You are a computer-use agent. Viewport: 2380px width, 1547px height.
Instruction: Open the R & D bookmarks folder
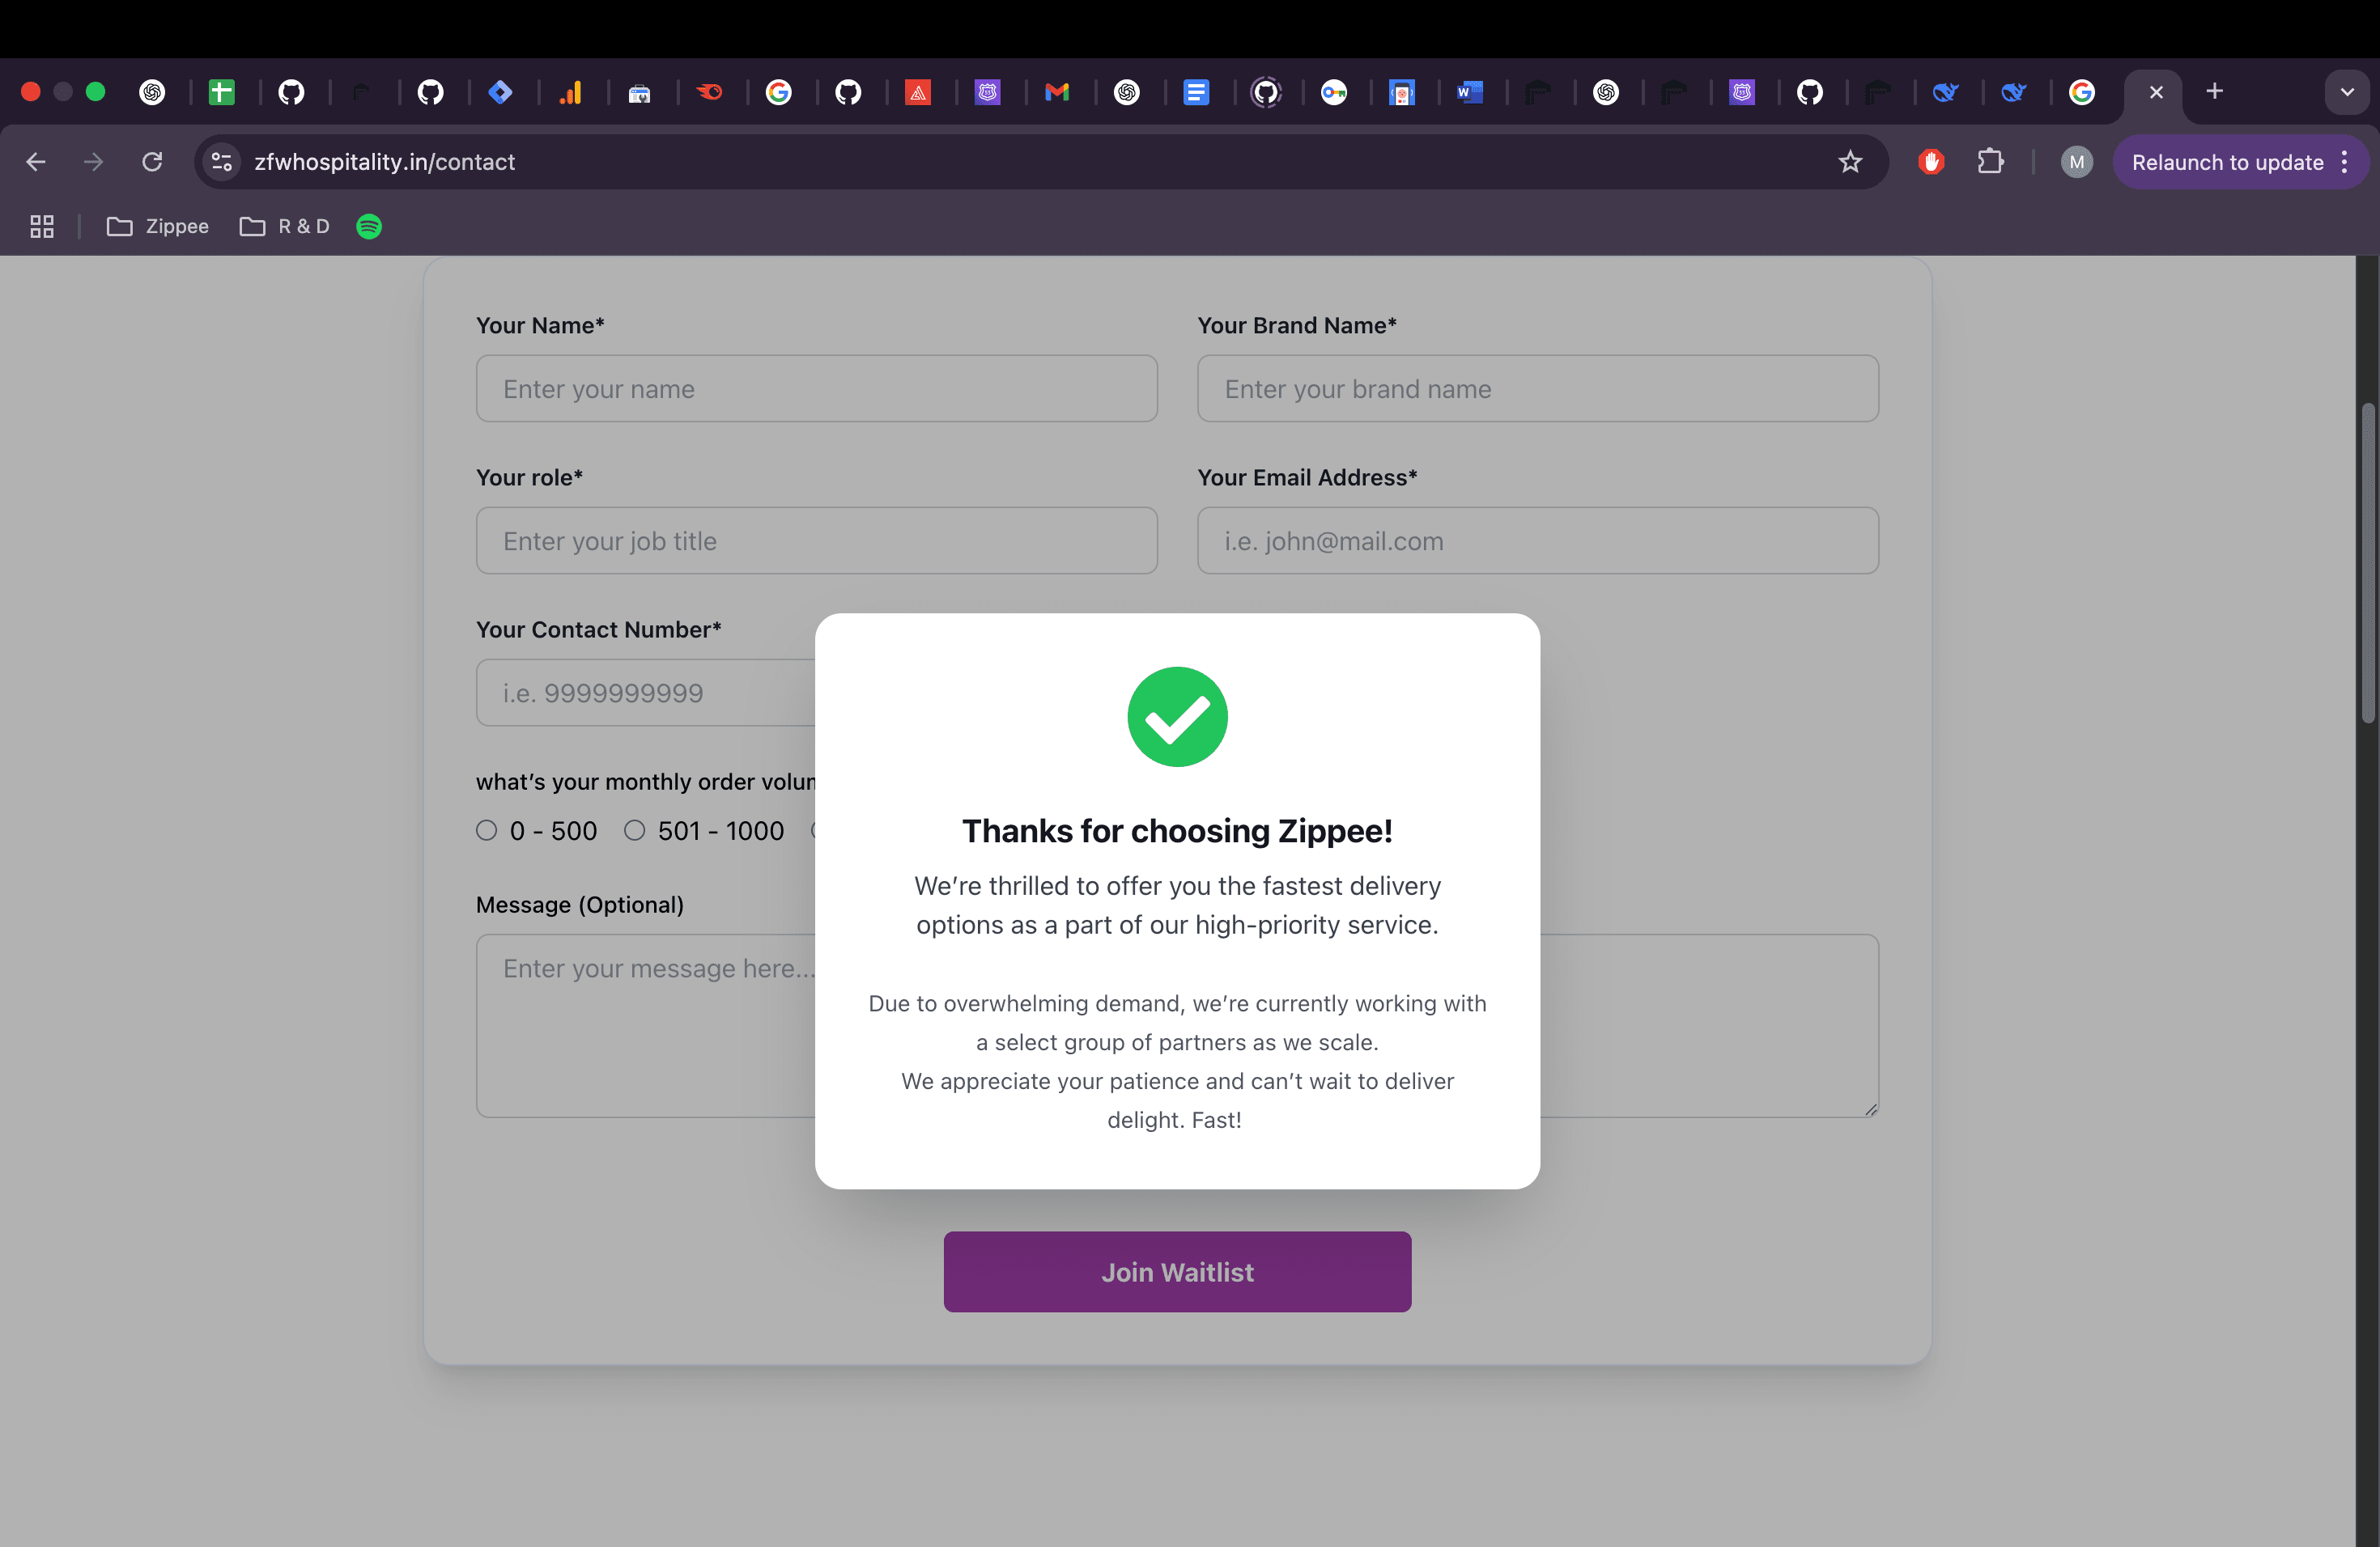tap(285, 227)
